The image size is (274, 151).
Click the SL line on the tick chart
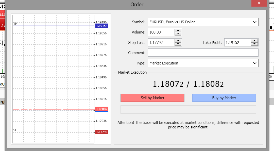pyautogui.click(x=51, y=132)
